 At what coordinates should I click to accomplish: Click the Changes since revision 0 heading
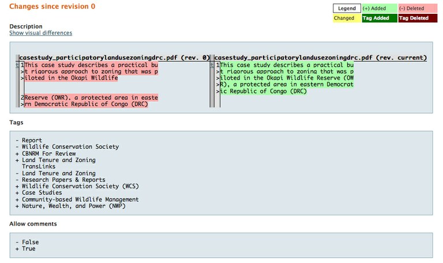52,6
